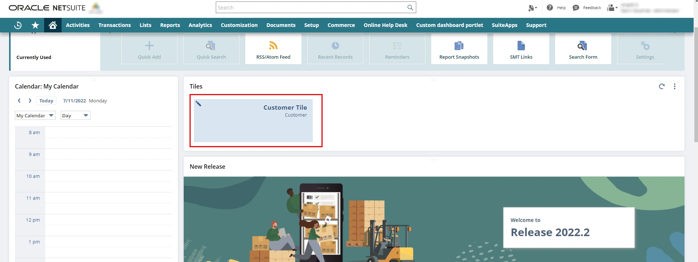Open the Reports menu
Screen dimensions: 698x262
[x=170, y=25]
